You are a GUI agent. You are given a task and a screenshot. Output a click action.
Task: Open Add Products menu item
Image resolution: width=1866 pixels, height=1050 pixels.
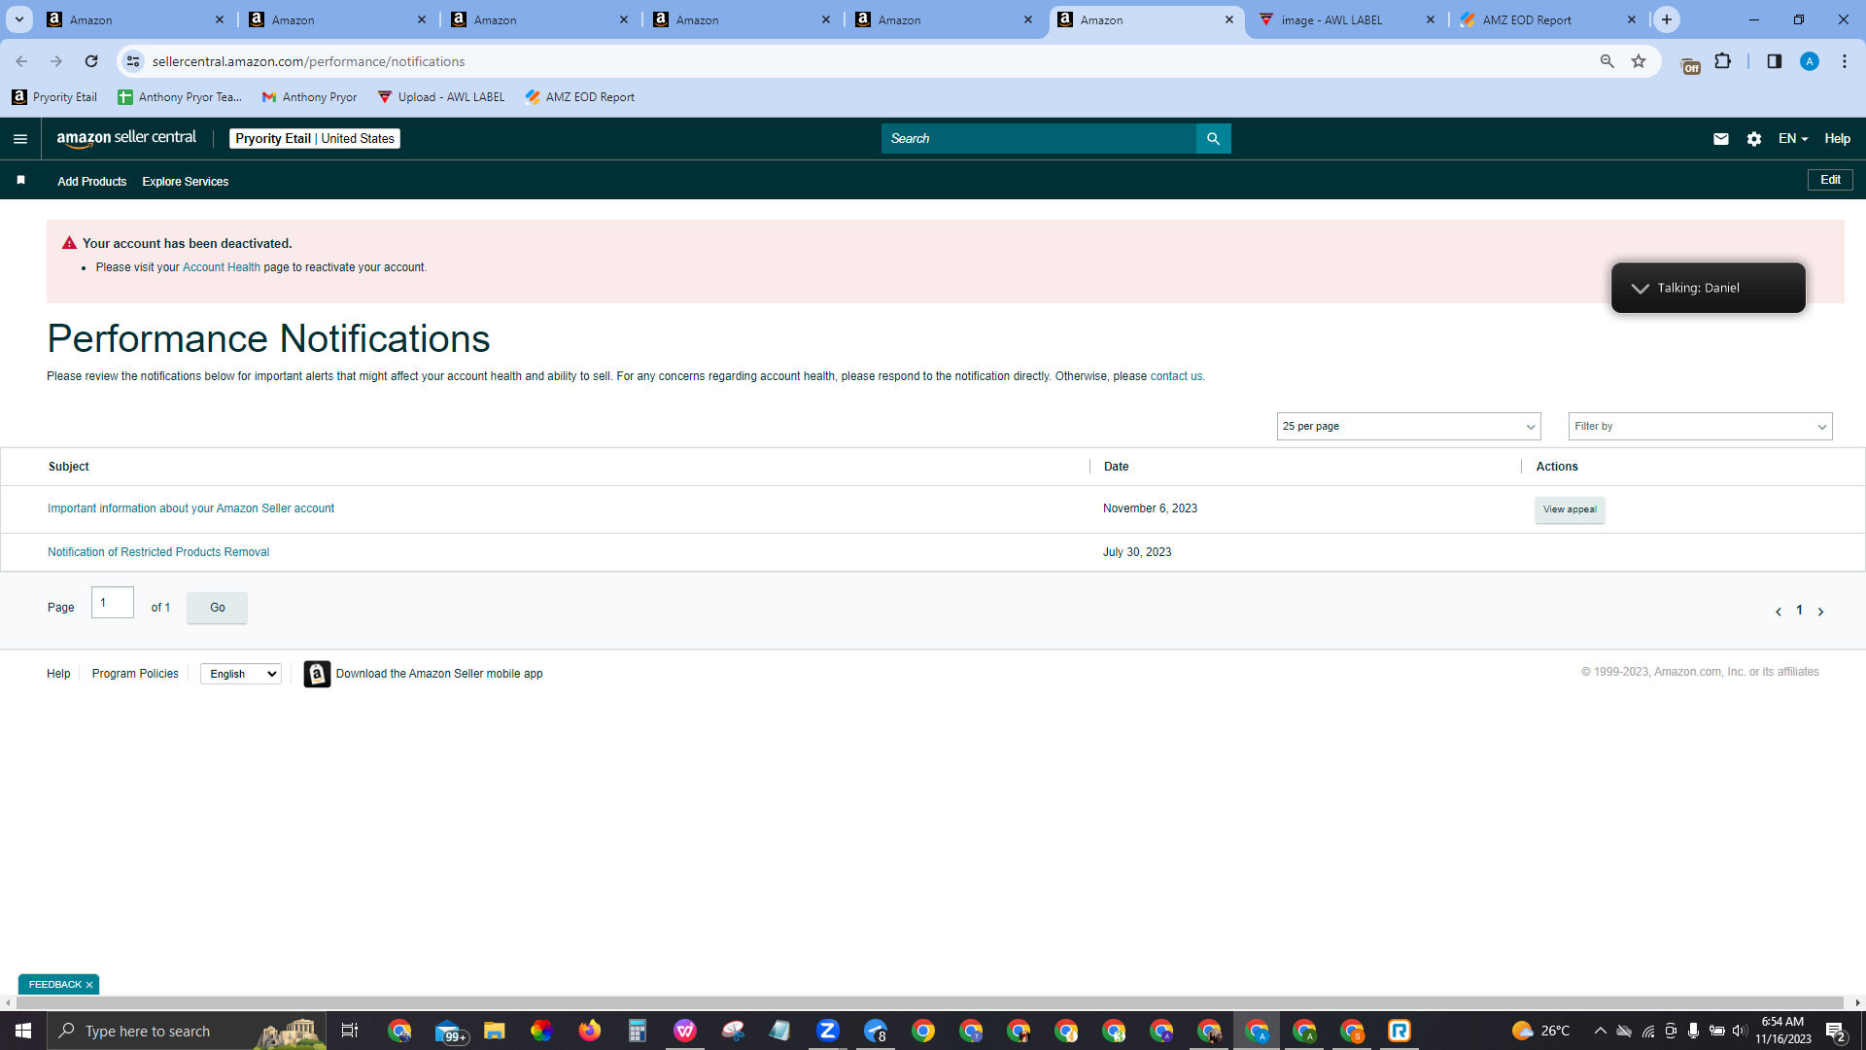[x=91, y=182]
